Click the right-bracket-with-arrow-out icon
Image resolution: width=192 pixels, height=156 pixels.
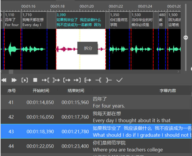point(56,80)
